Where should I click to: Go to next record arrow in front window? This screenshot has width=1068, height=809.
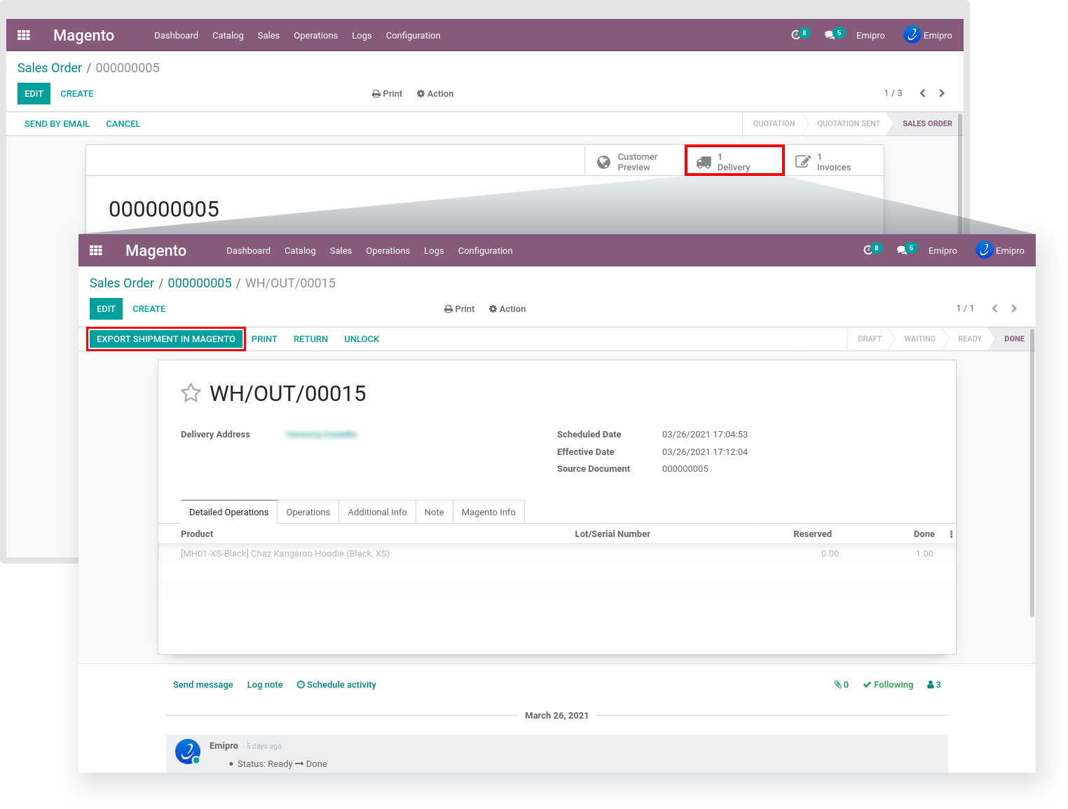1014,308
